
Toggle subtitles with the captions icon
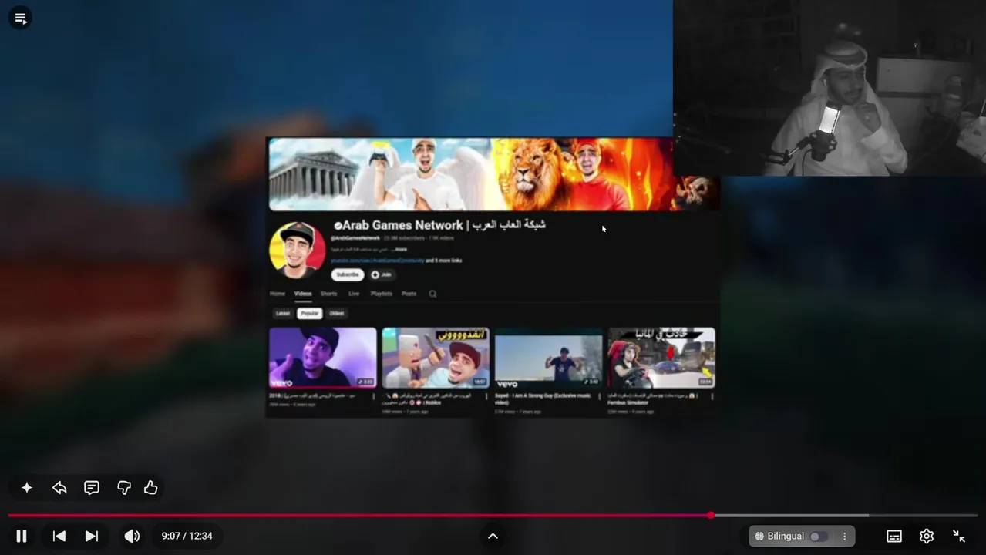click(894, 536)
